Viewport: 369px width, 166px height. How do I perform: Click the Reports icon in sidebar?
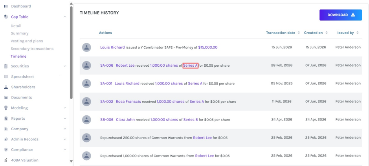pos(6,118)
